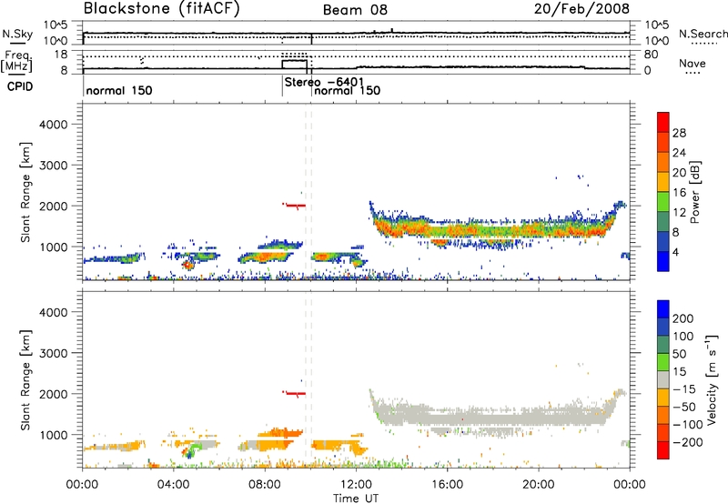The height and width of the screenshot is (504, 728).
Task: Pick the light green 12-16 dB power swatch
Action: click(663, 202)
